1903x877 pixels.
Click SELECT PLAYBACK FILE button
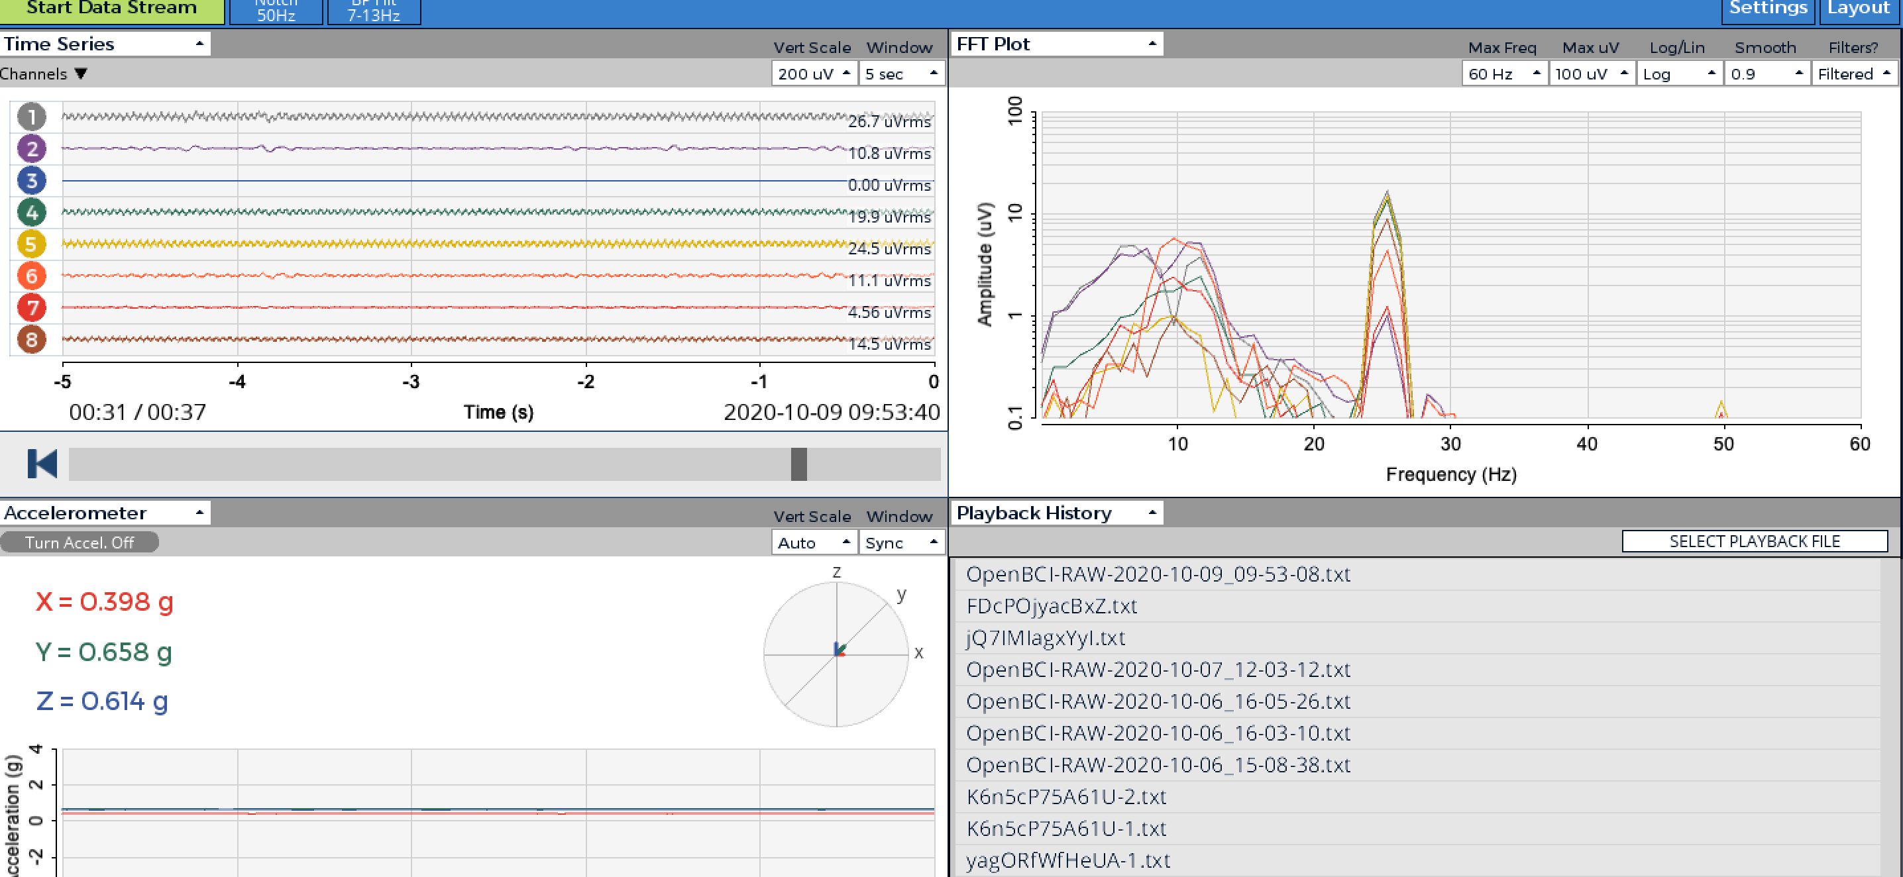pyautogui.click(x=1755, y=541)
